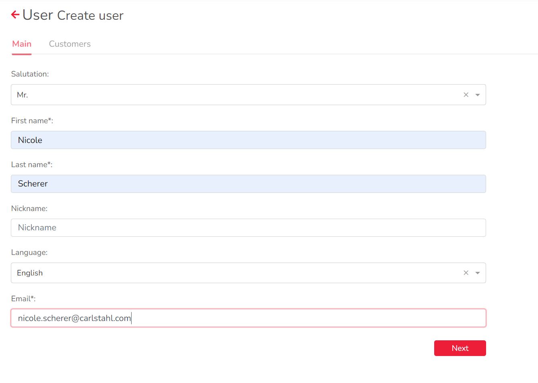538x383 pixels.
Task: Open the Customers tab
Action: [x=70, y=44]
